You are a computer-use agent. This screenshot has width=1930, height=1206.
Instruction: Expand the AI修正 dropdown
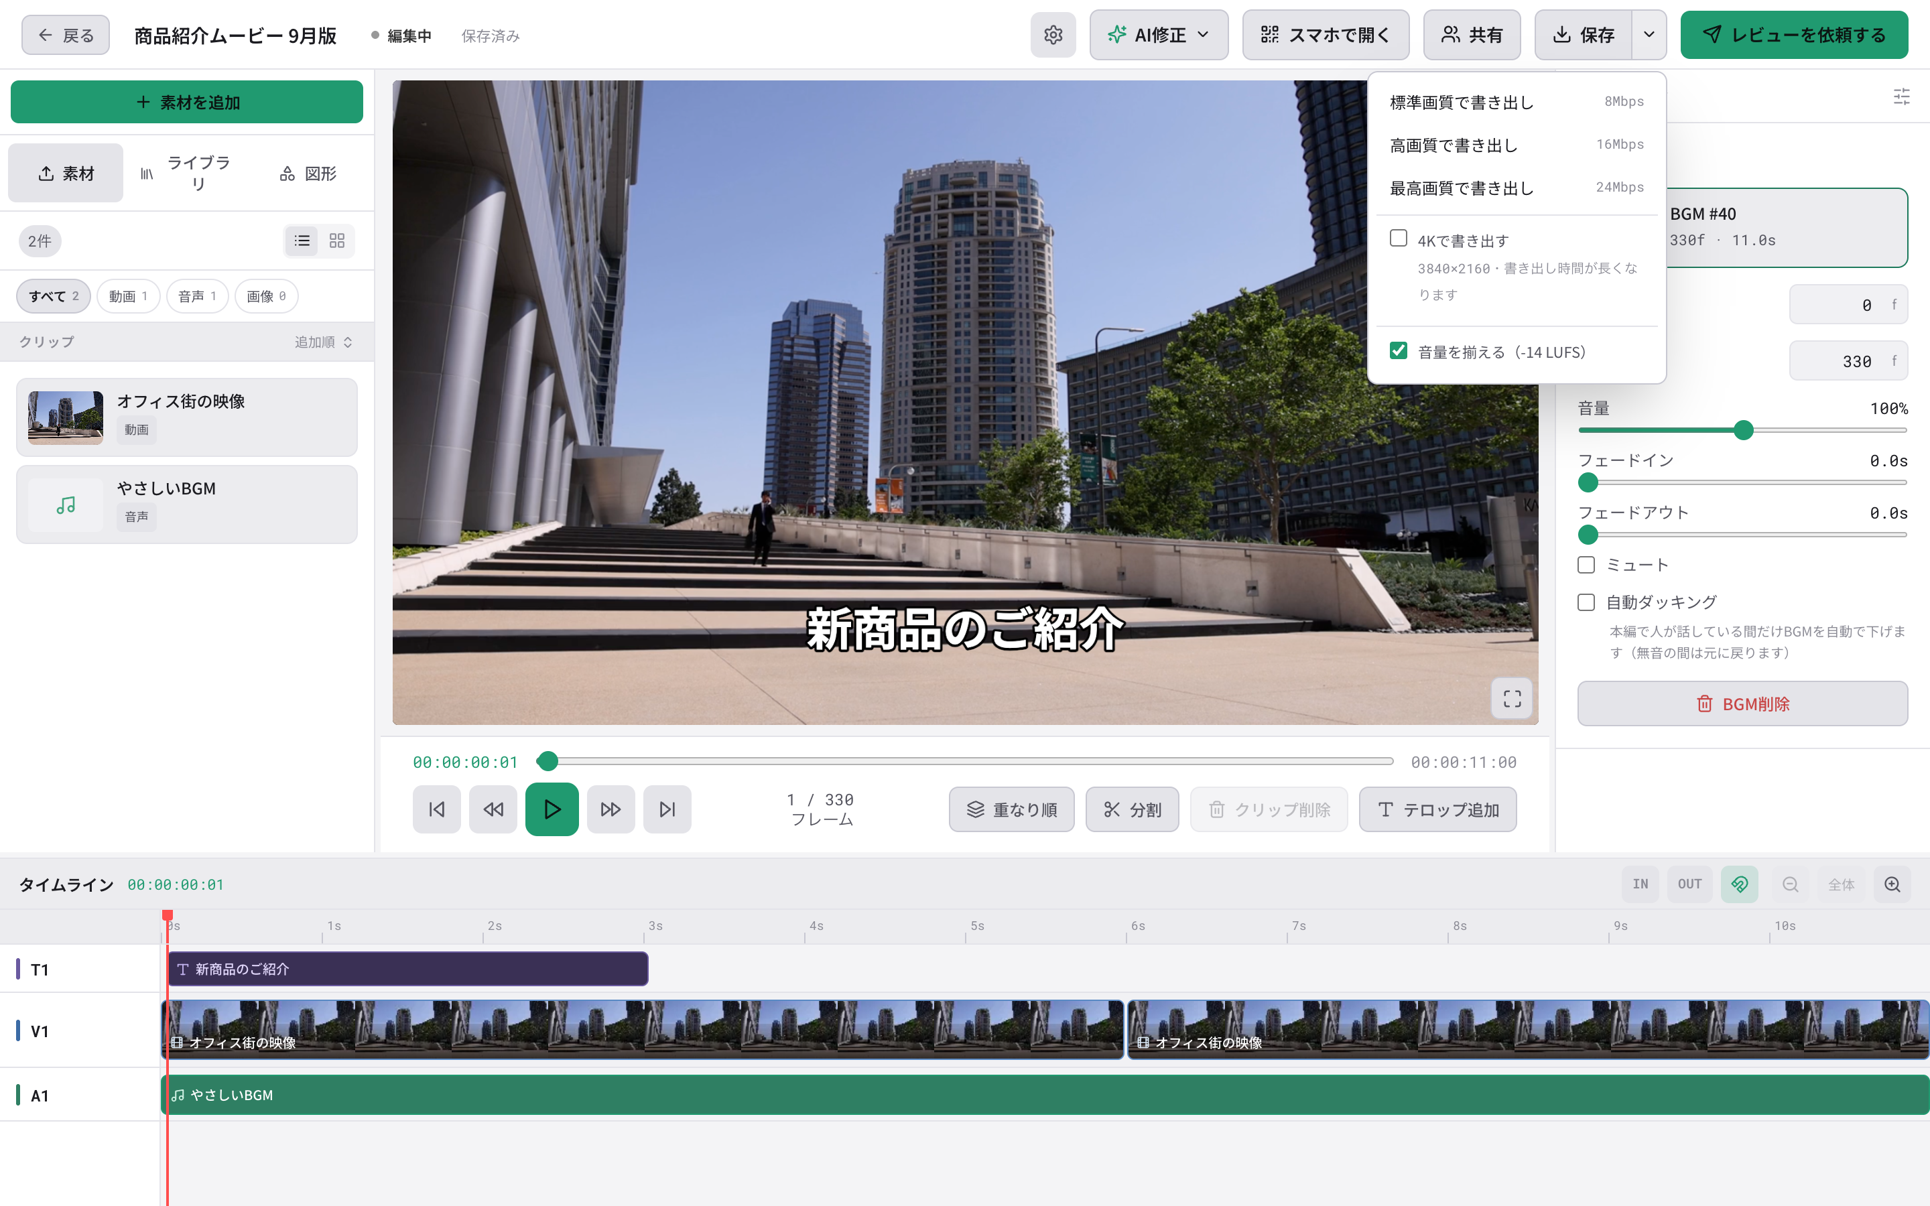pyautogui.click(x=1159, y=35)
